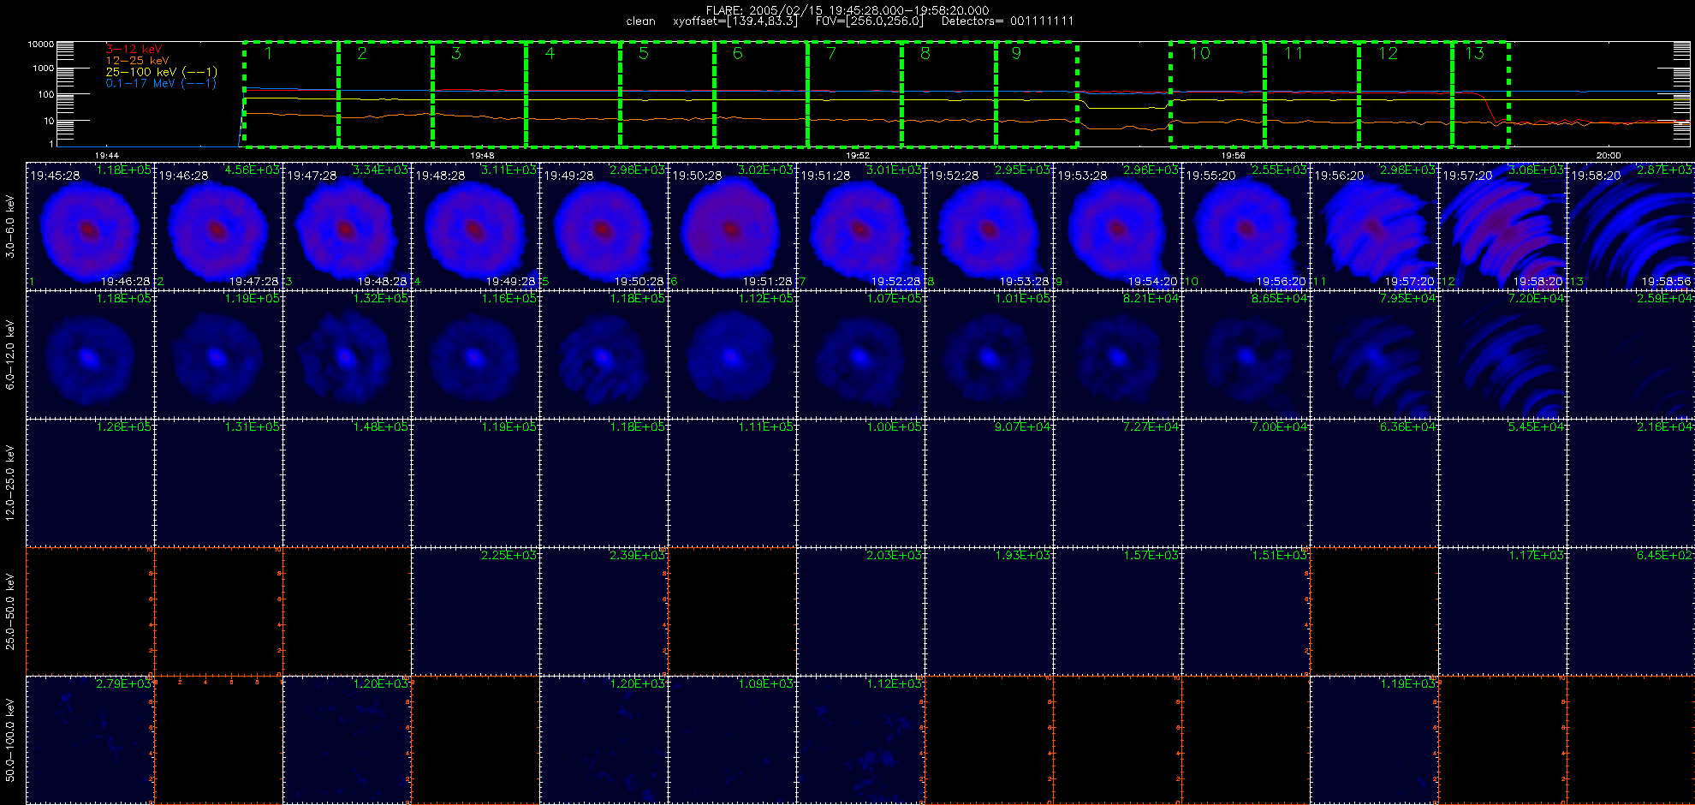The height and width of the screenshot is (805, 1695).
Task: Select interval 9 box on the lightcurve
Action: pos(1037,94)
